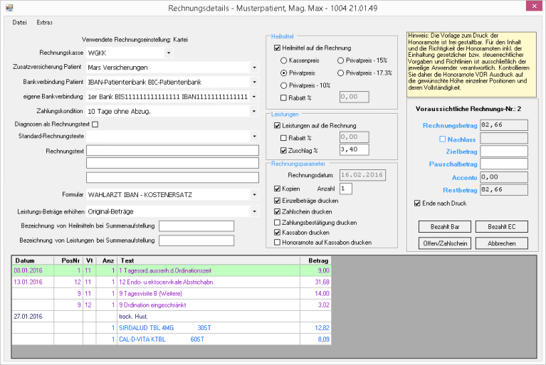
Task: Click the amount 31,68 cell
Action: point(315,282)
